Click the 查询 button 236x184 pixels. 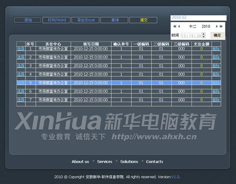tap(114, 20)
